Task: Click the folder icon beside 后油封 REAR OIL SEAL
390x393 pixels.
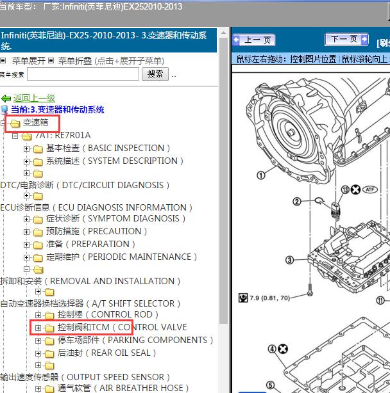Action: pos(49,354)
